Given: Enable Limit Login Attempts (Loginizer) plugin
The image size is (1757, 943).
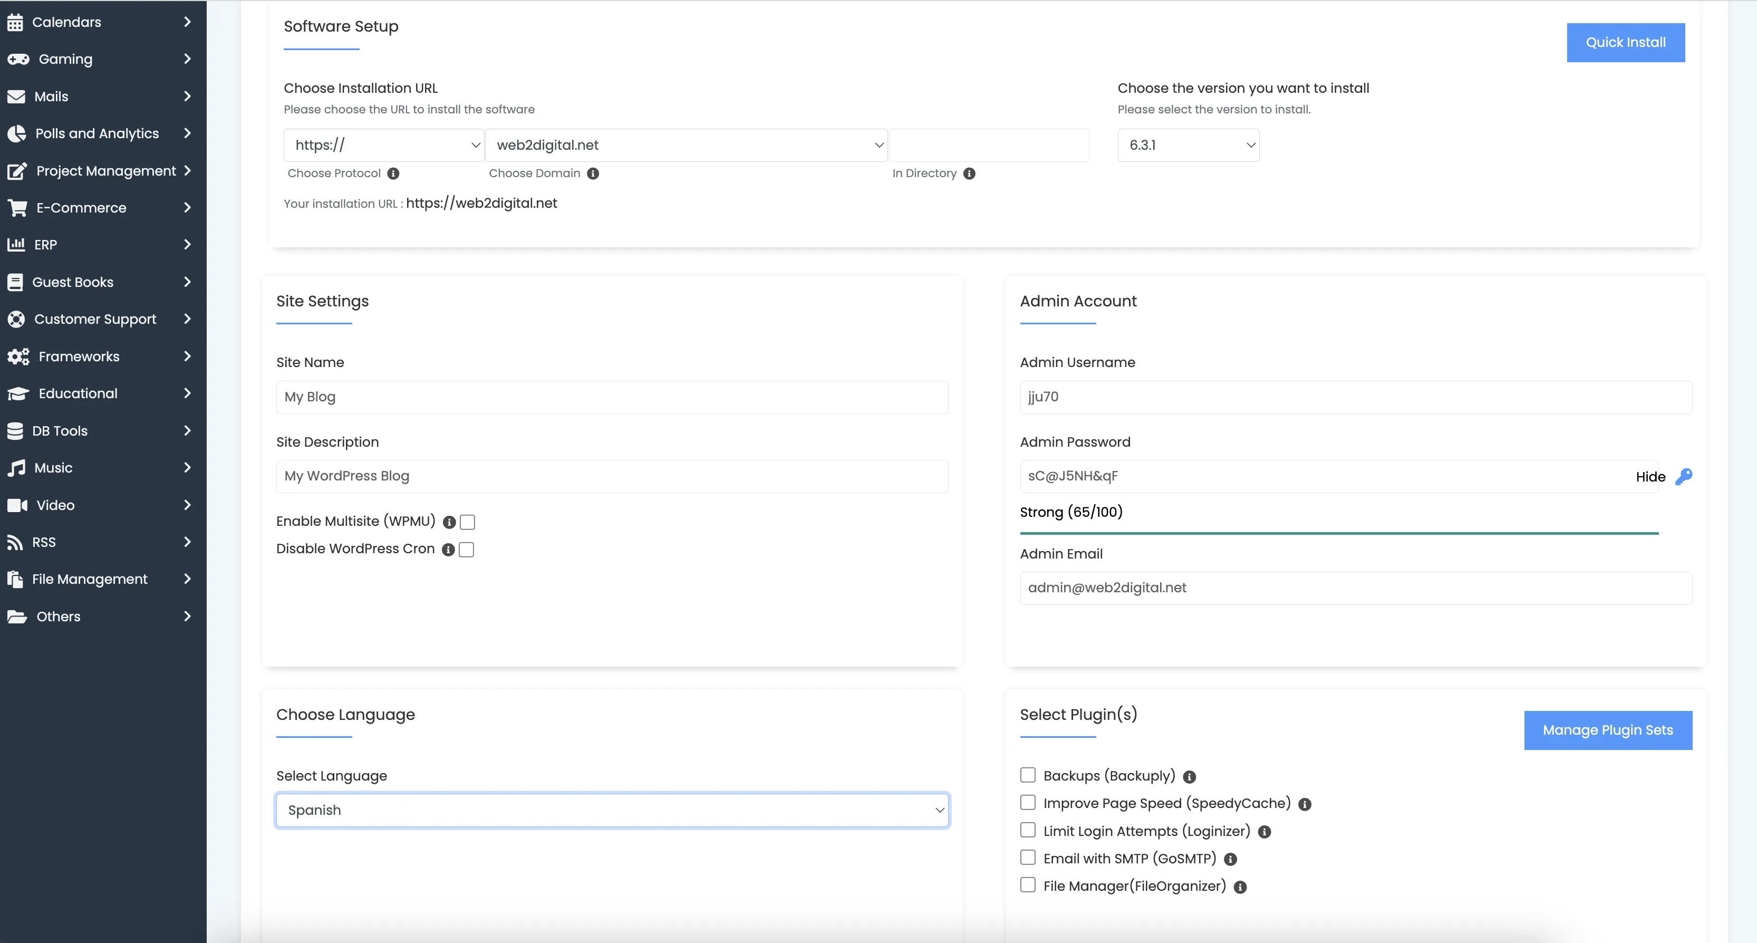Looking at the screenshot, I should pos(1026,830).
